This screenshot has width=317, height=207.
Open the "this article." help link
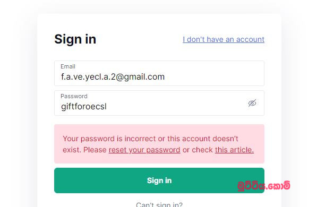click(234, 150)
